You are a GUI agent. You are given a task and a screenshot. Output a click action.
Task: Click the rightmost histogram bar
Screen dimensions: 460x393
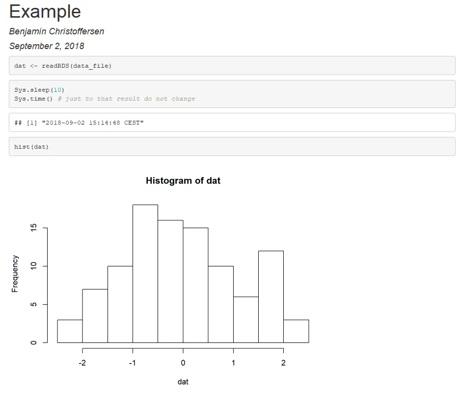[x=296, y=331]
